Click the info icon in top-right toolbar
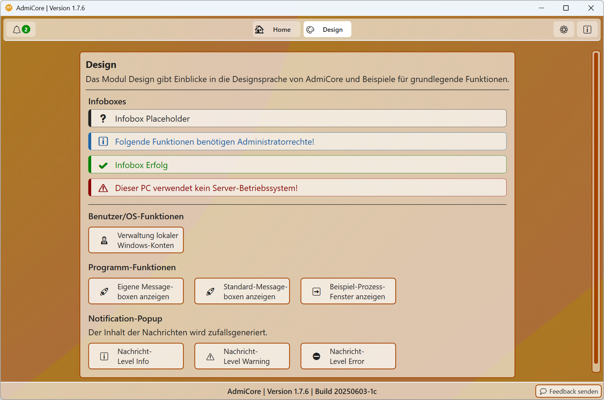Viewport: 604px width, 400px height. pyautogui.click(x=587, y=29)
